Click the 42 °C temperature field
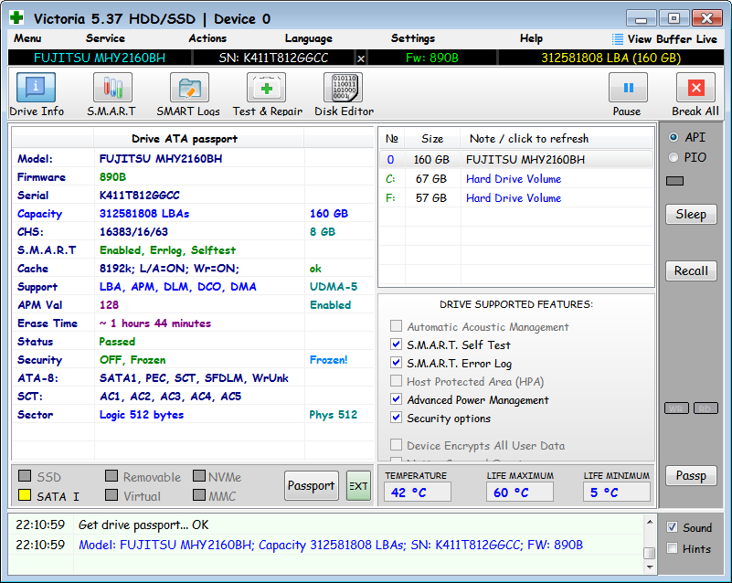 [417, 492]
